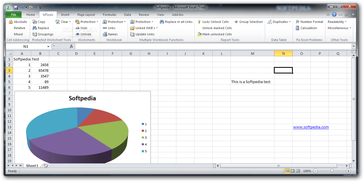Switch to the Home ribbon tab

click(x=31, y=15)
